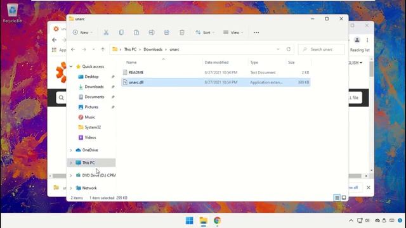Expand the Network tree node
The width and height of the screenshot is (406, 228).
[x=70, y=188]
